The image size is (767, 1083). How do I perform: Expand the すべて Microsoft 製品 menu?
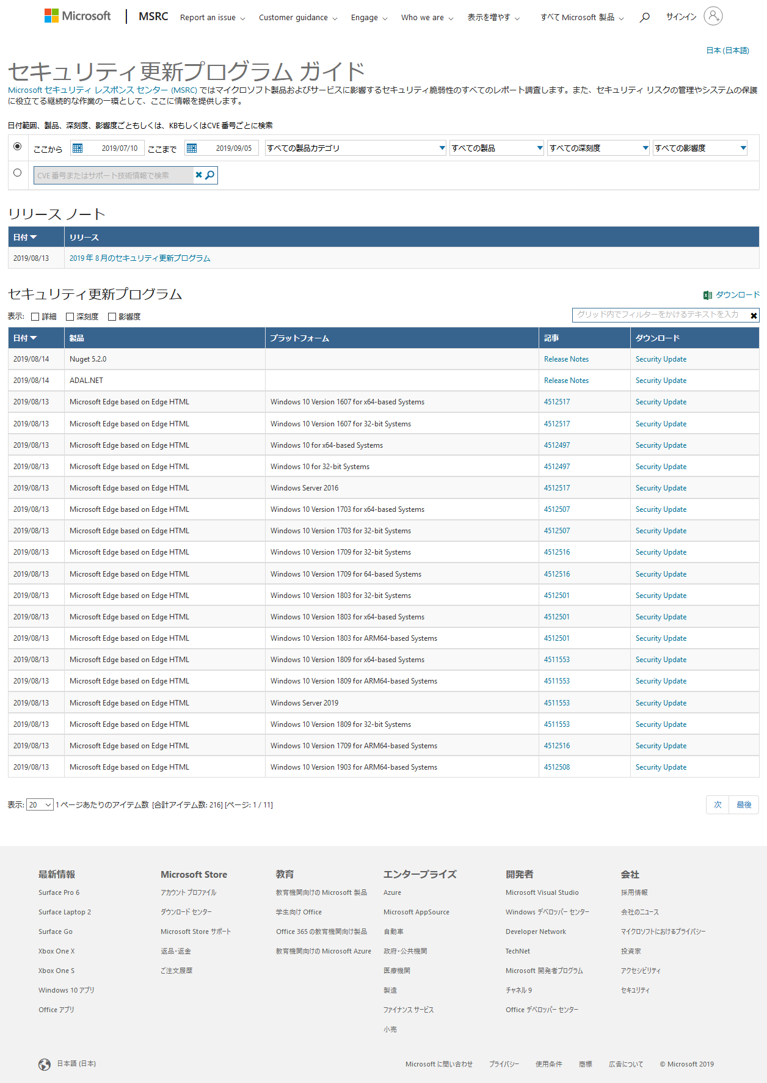click(582, 18)
